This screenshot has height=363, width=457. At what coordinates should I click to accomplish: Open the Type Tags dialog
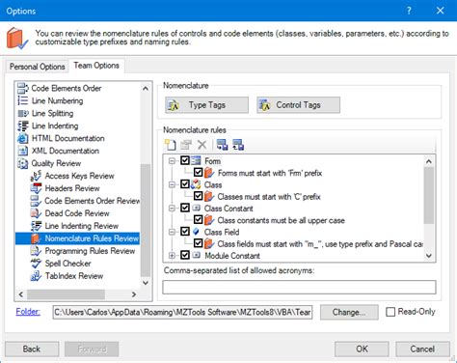[x=206, y=105]
